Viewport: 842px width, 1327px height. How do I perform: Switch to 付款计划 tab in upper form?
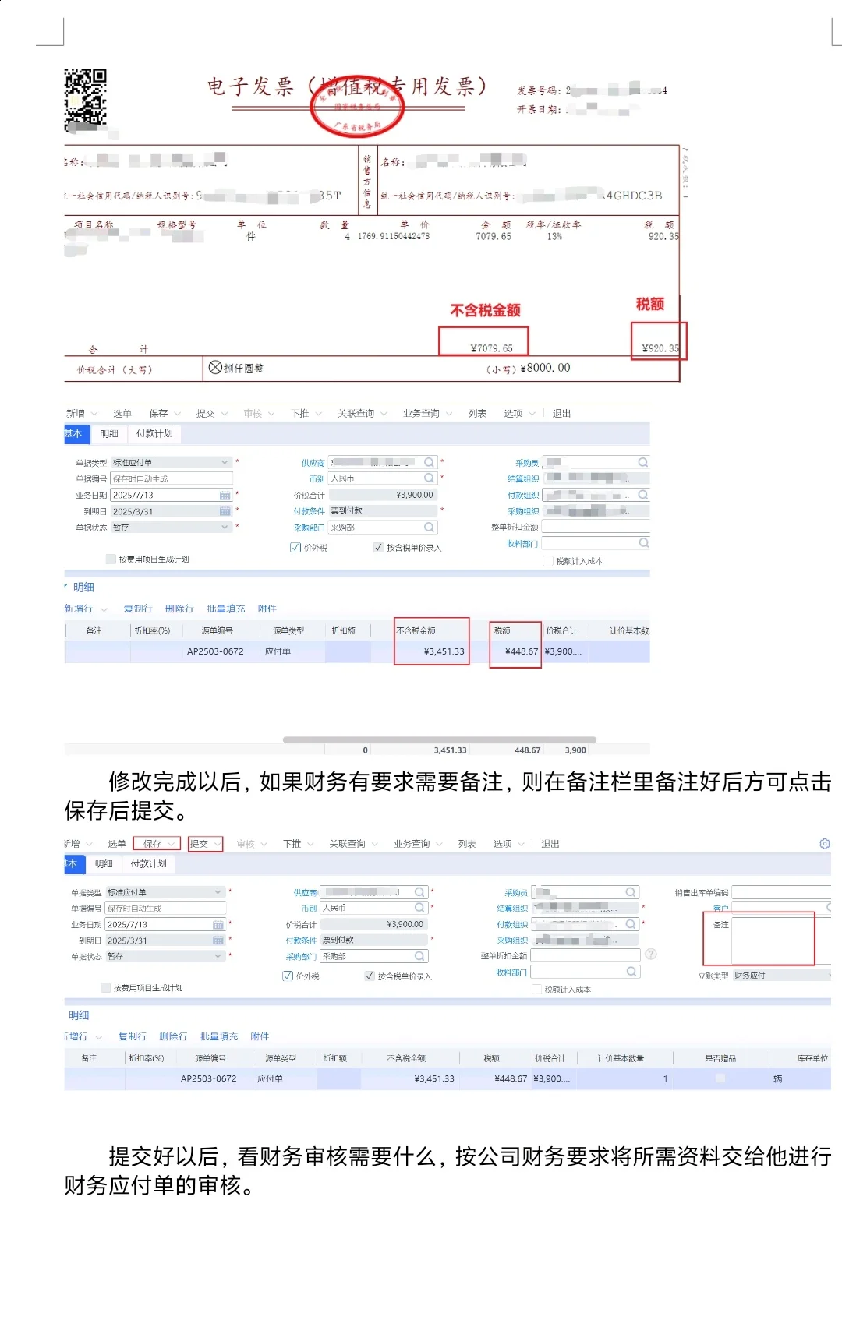pos(154,434)
